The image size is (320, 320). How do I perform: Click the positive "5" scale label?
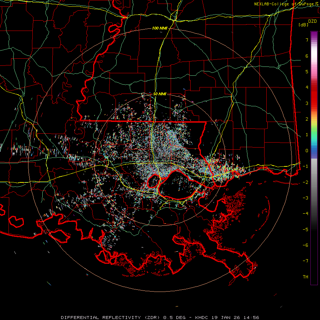click(307, 71)
